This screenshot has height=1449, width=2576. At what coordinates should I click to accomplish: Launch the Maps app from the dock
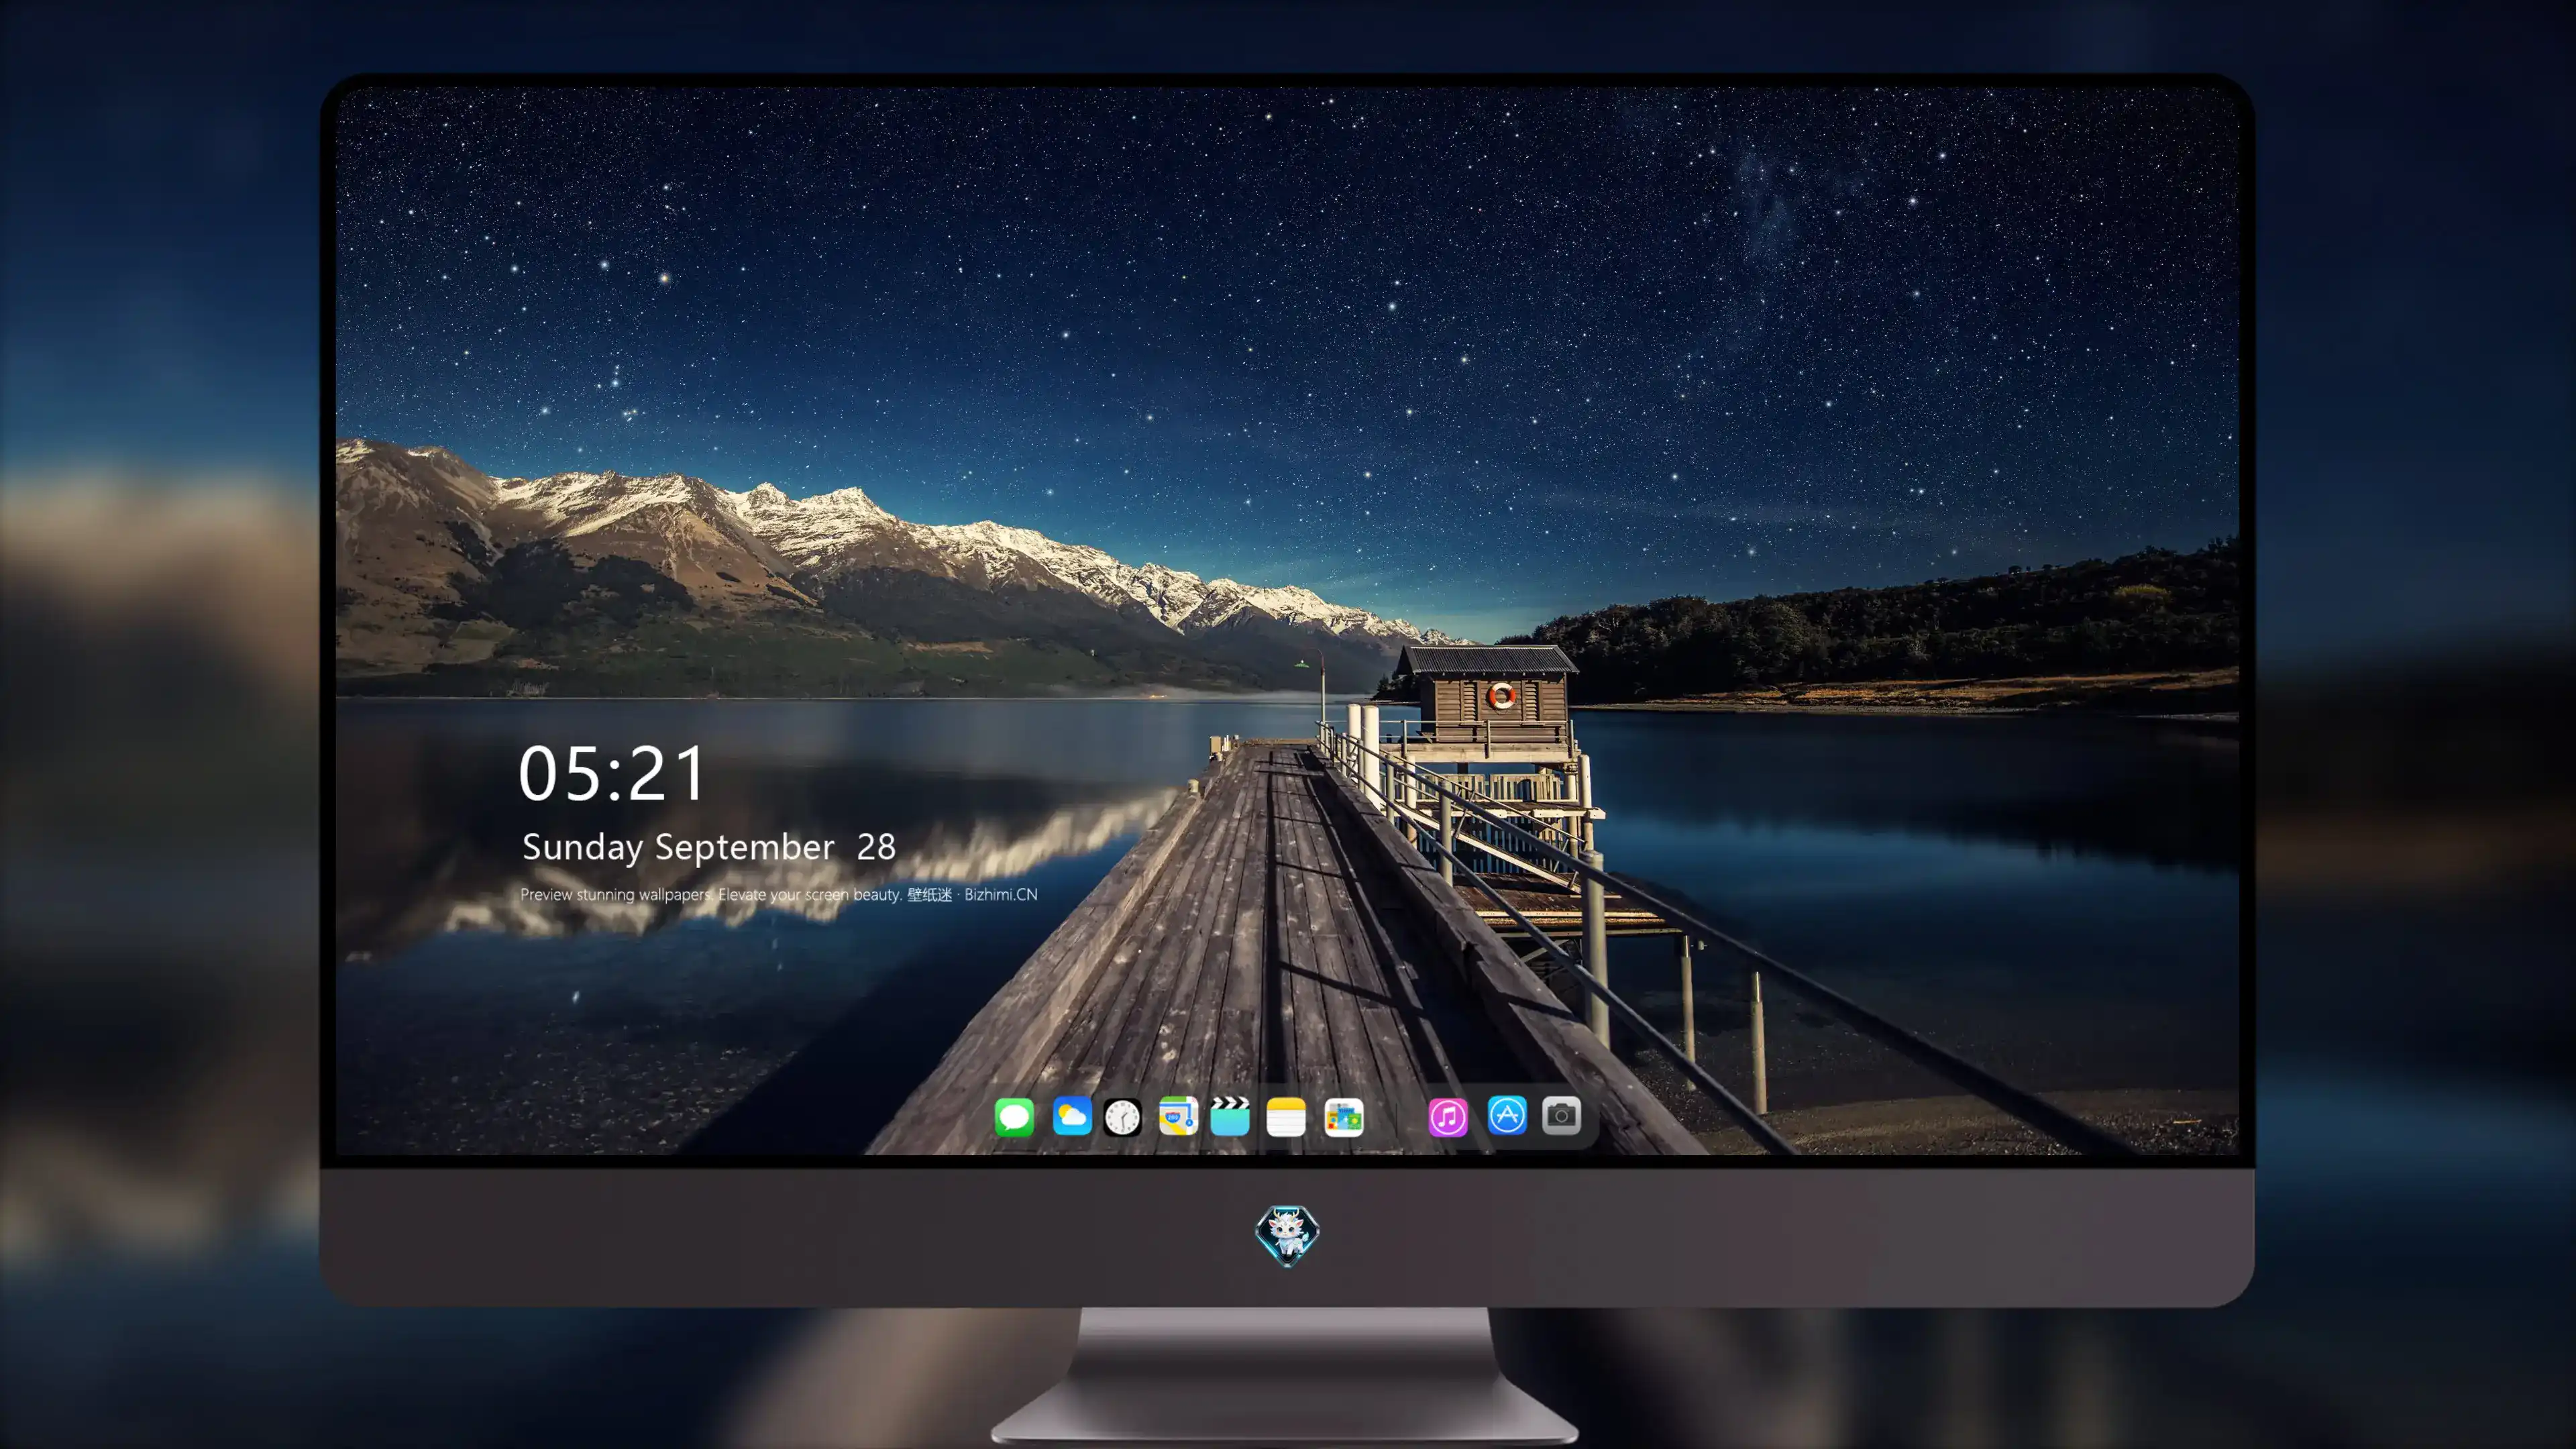click(x=1178, y=1116)
